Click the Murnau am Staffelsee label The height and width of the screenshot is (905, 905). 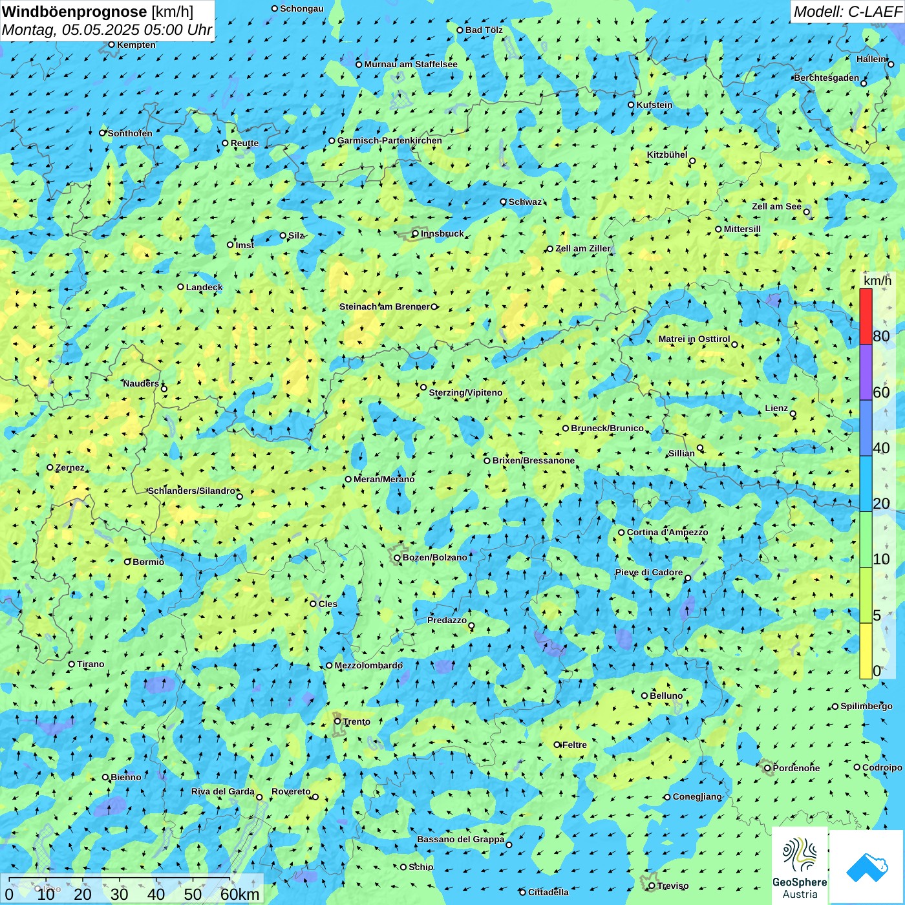click(411, 64)
